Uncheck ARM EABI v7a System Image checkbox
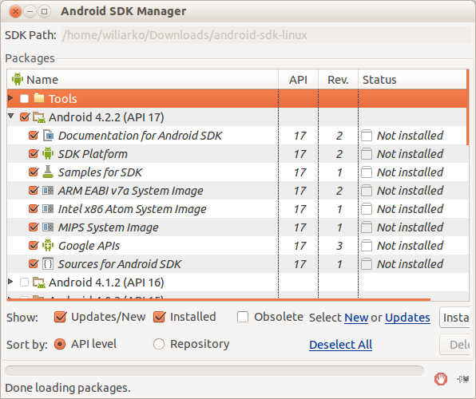 (34, 190)
